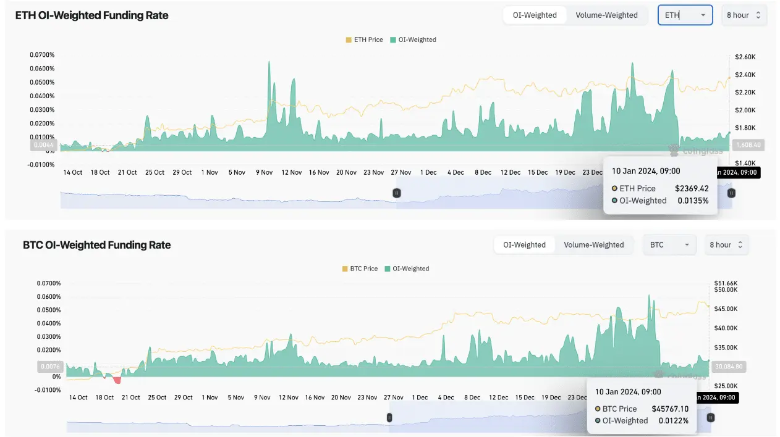Switch ETH chart to Volume-Weighted mode
The height and width of the screenshot is (437, 780).
pyautogui.click(x=608, y=15)
